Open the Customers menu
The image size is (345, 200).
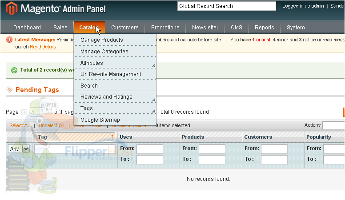125,28
